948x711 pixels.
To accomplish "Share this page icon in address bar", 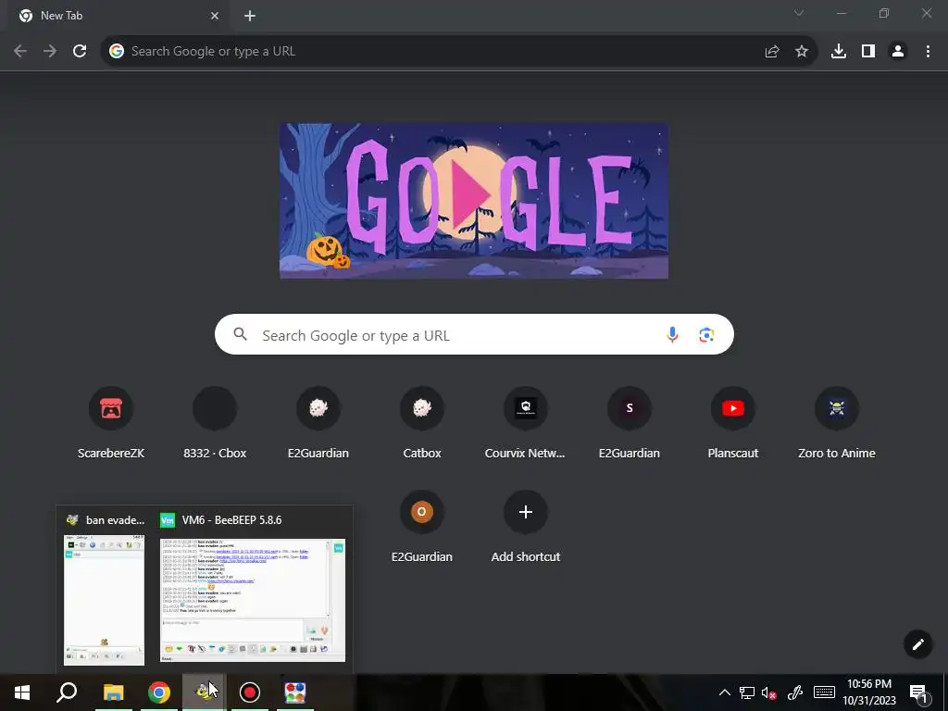I will point(772,52).
